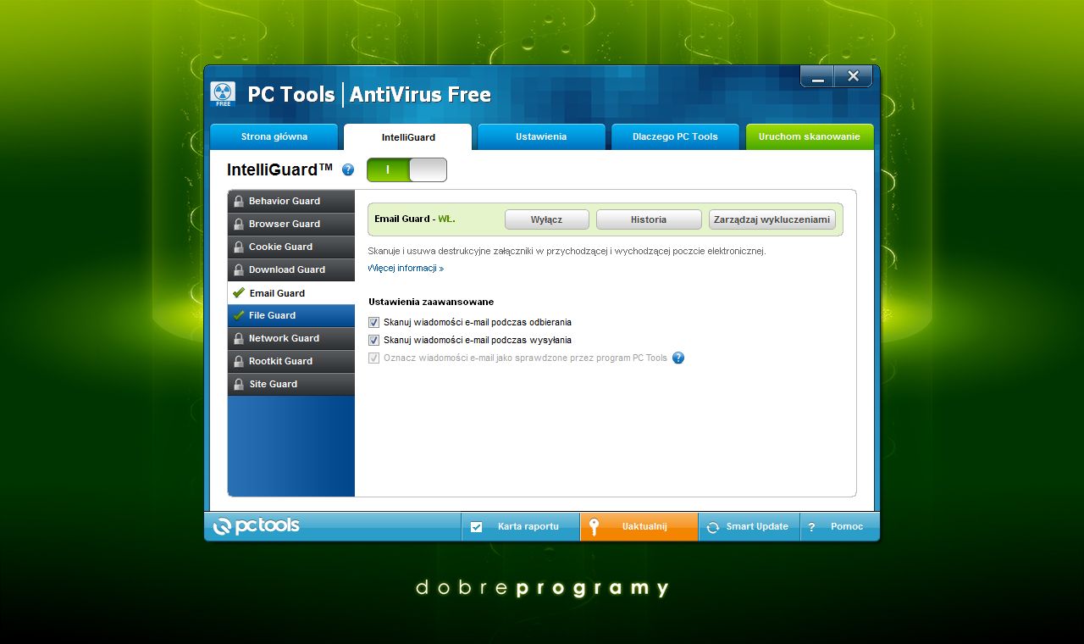
Task: Click the Karta raportu checkmark icon
Action: point(476,527)
